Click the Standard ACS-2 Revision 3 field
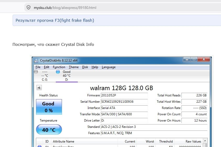 [x=154, y=127]
